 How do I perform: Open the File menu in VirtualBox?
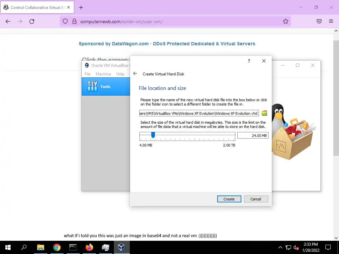[x=87, y=74]
